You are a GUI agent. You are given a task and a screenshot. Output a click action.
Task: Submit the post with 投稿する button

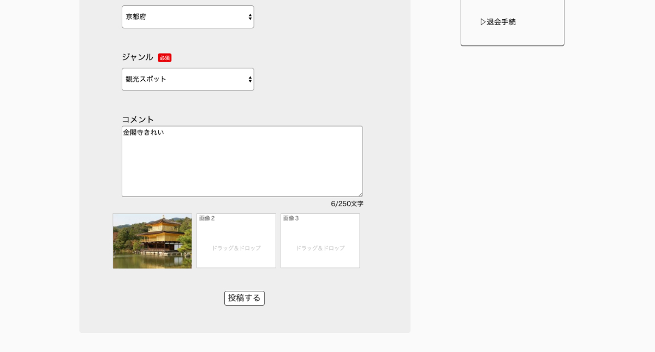tap(245, 298)
